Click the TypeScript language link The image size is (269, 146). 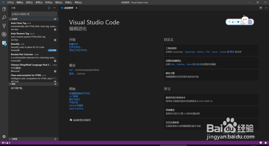point(190,52)
